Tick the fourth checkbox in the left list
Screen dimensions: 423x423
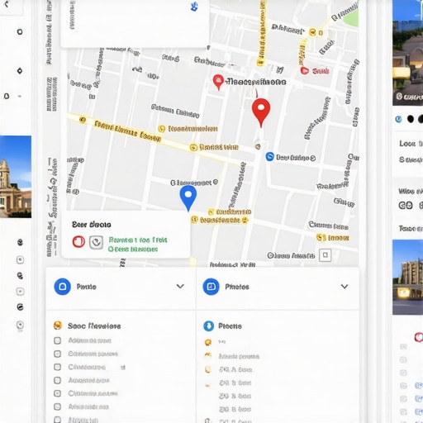57,380
